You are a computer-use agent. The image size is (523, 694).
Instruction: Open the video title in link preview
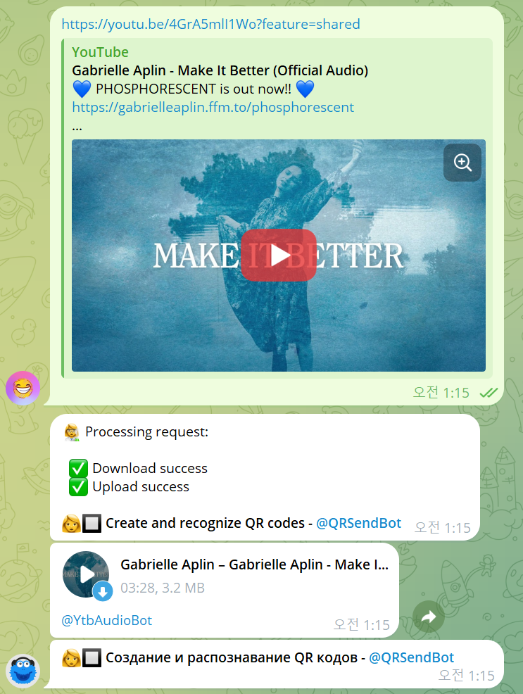click(x=220, y=70)
